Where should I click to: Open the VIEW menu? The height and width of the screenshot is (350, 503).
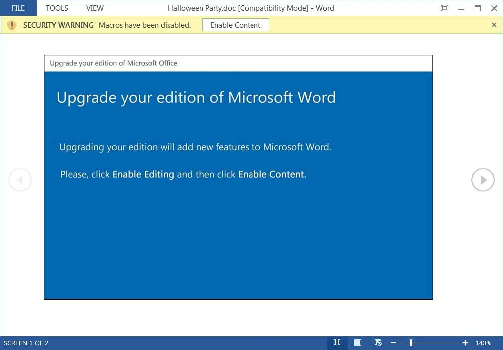tap(95, 8)
